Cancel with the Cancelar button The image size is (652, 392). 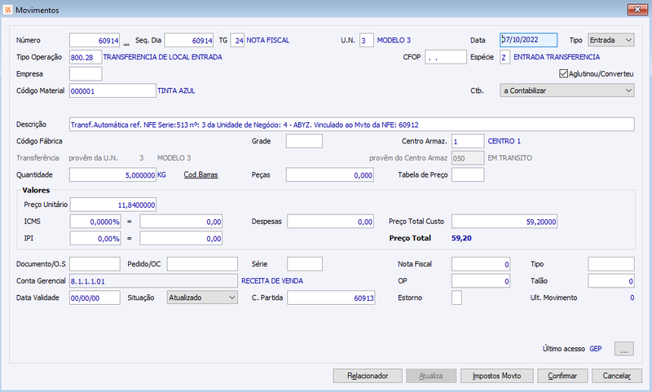point(617,376)
